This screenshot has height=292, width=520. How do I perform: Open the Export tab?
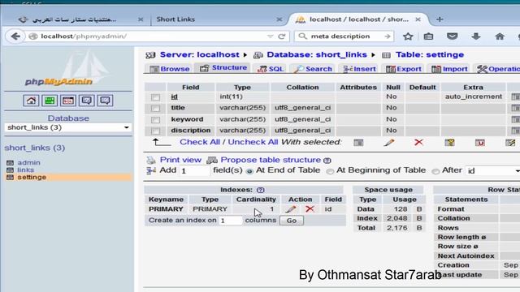(x=404, y=69)
